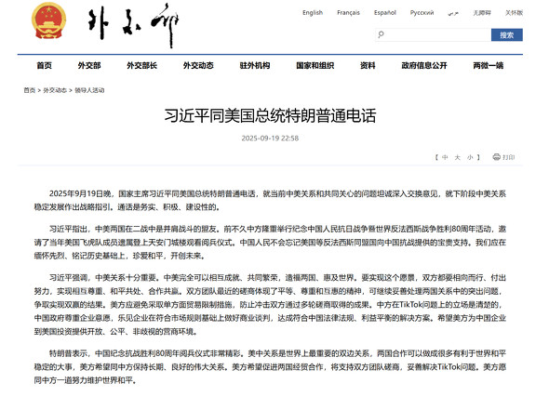Click the date 2025-09-19 22:58

click(x=270, y=139)
